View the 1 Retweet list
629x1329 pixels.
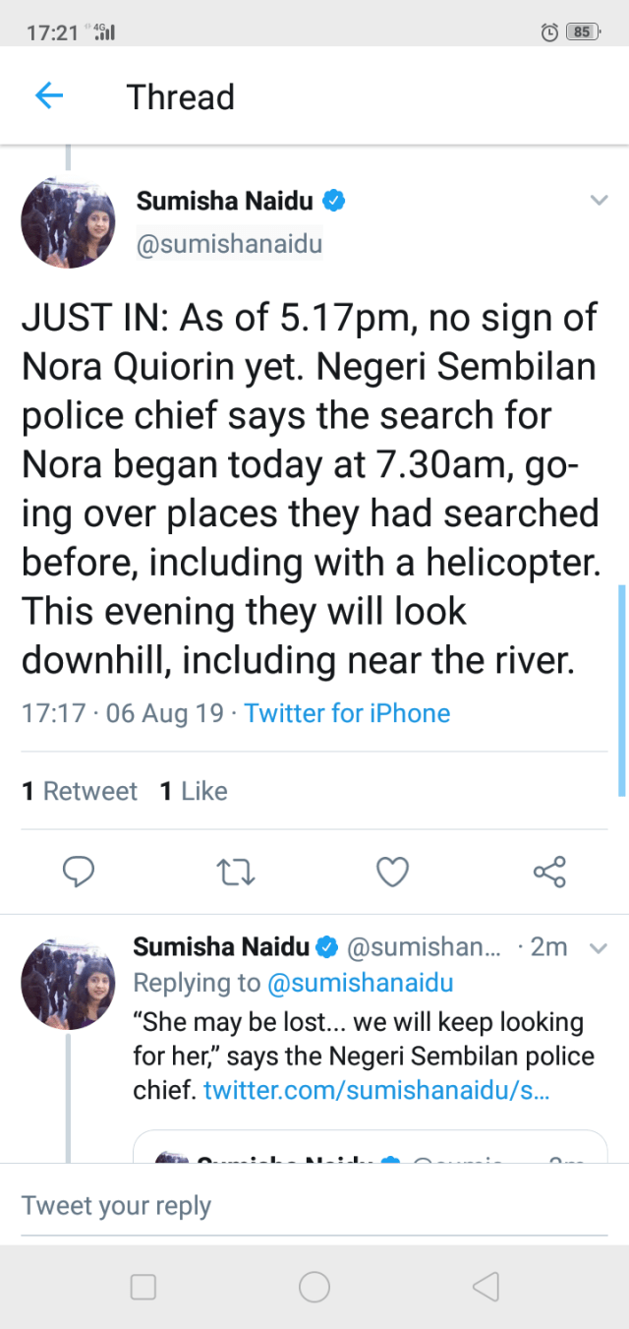coord(80,791)
